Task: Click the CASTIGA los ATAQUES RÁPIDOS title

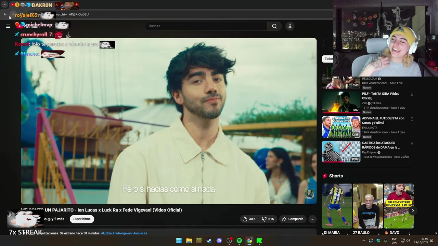Action: tap(381, 145)
